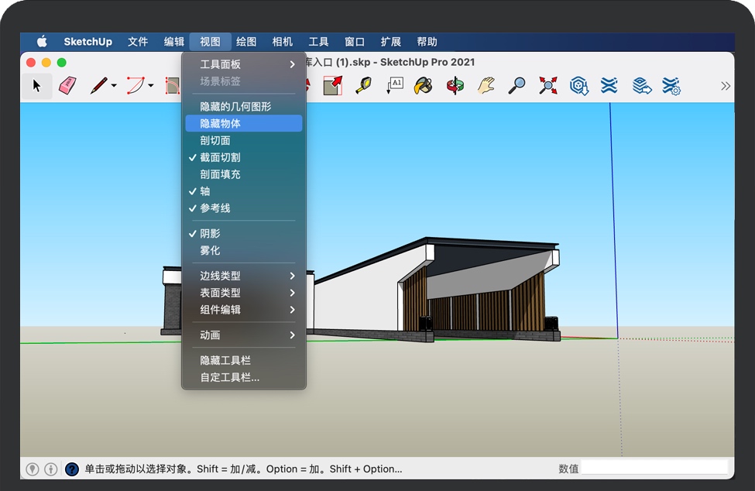Activate the Zoom Extents tool
This screenshot has width=755, height=491.
548,86
